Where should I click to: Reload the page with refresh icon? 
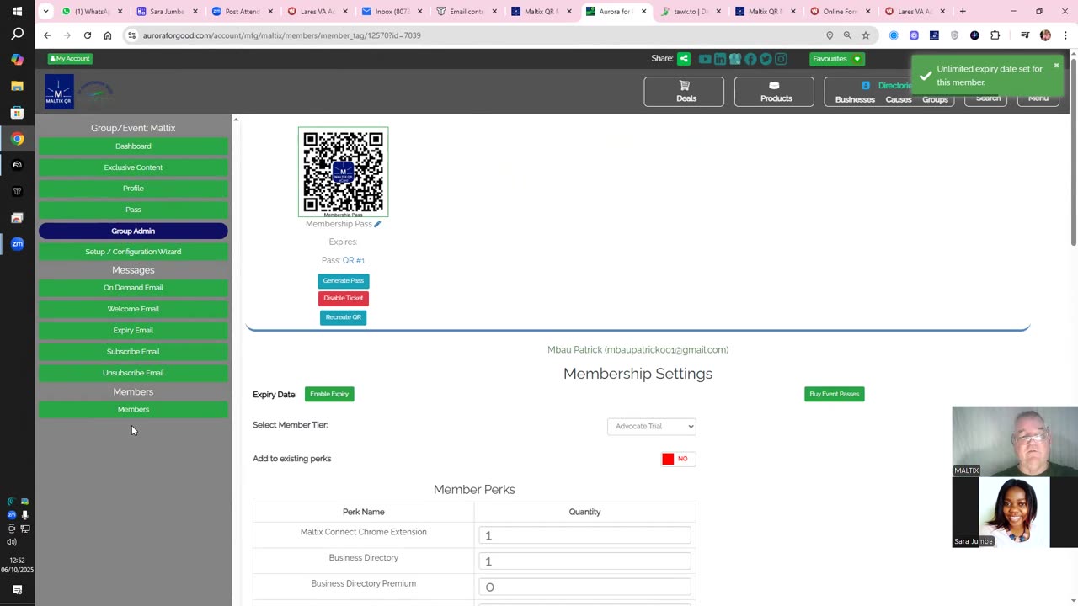click(87, 35)
